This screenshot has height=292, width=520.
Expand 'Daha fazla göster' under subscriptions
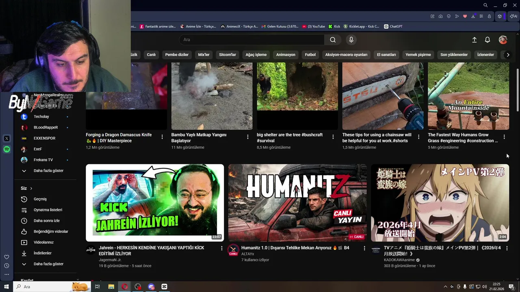pos(45,171)
